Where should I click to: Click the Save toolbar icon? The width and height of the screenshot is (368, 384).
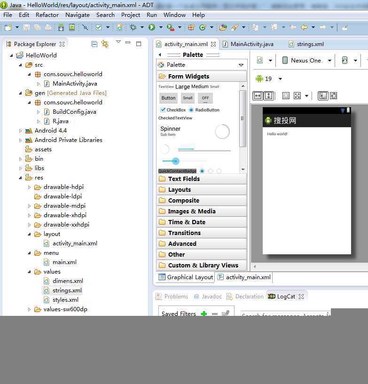coord(26,27)
